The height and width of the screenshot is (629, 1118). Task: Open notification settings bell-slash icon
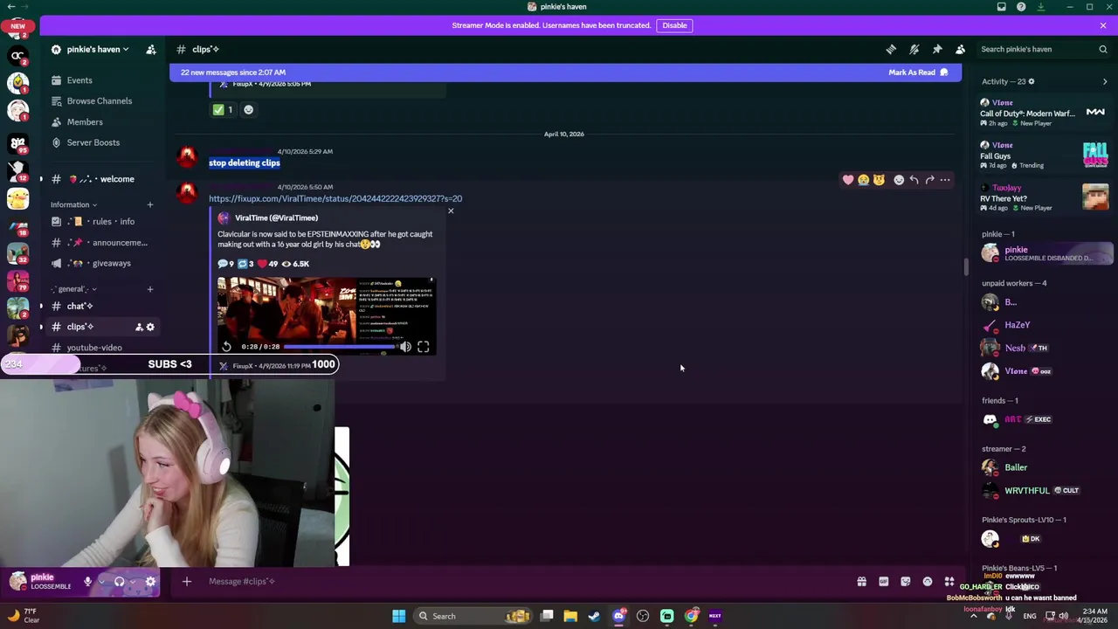tap(914, 49)
